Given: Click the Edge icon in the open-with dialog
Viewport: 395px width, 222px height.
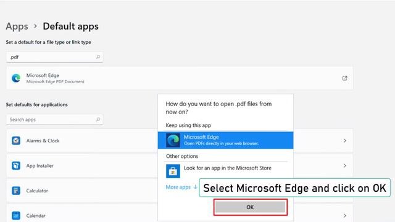Looking at the screenshot, I should (x=173, y=140).
